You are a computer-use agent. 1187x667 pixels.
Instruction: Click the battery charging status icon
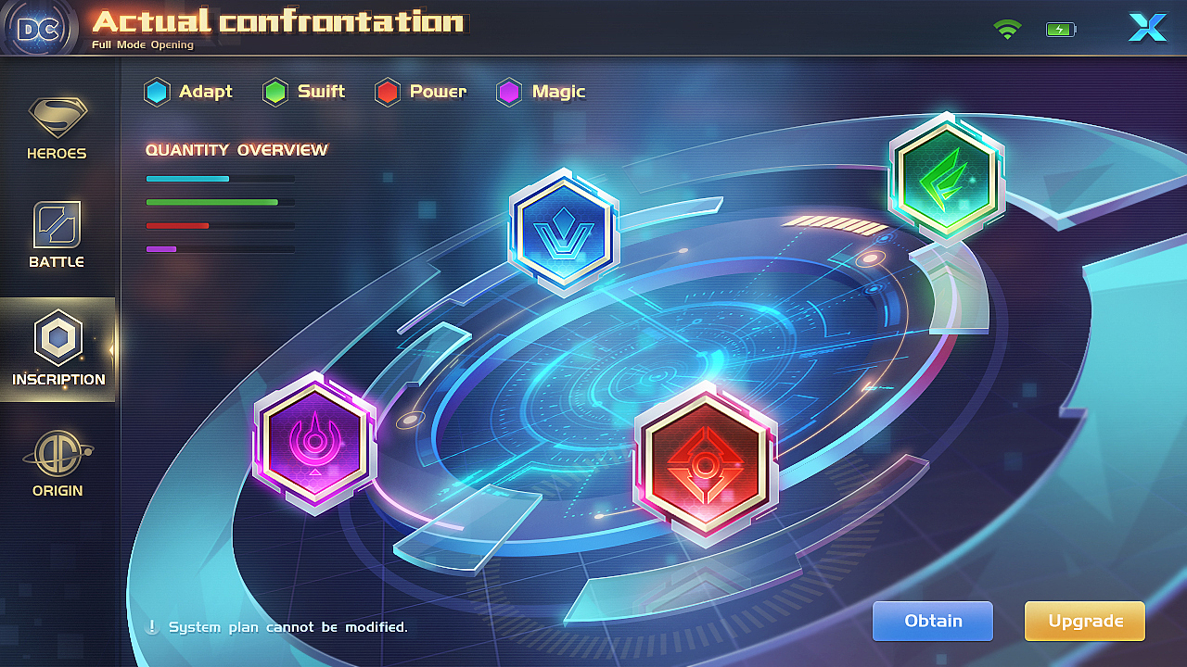pyautogui.click(x=1061, y=30)
